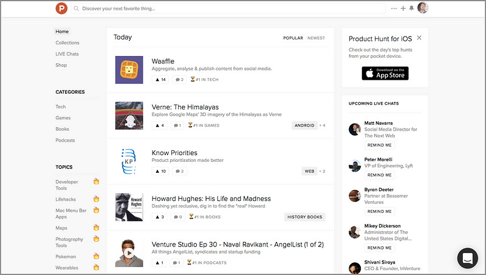Screen dimensions: 486x275
Task: Click the #1 IN PODCASTS trophy badge
Action: pyautogui.click(x=207, y=263)
